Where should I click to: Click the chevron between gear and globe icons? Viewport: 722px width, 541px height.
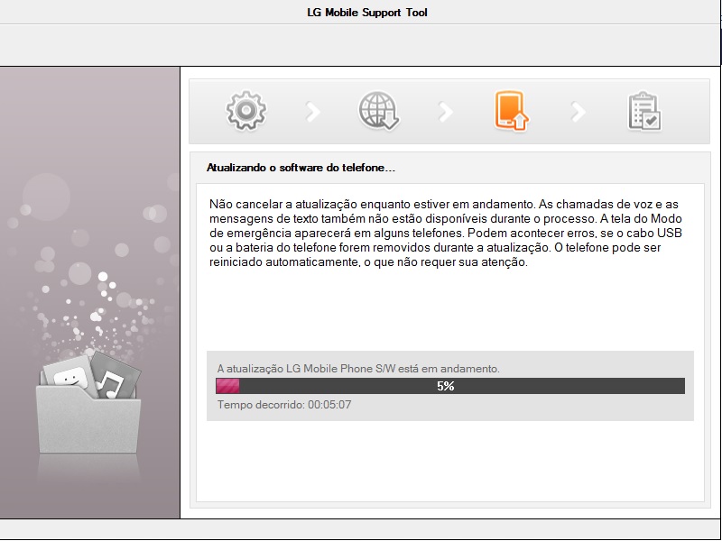313,112
